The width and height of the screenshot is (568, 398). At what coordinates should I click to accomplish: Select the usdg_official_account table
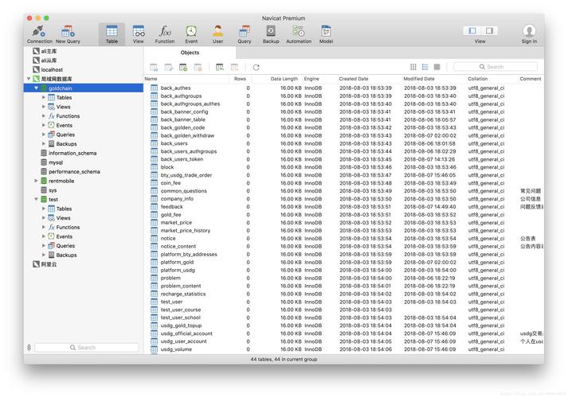tap(186, 334)
